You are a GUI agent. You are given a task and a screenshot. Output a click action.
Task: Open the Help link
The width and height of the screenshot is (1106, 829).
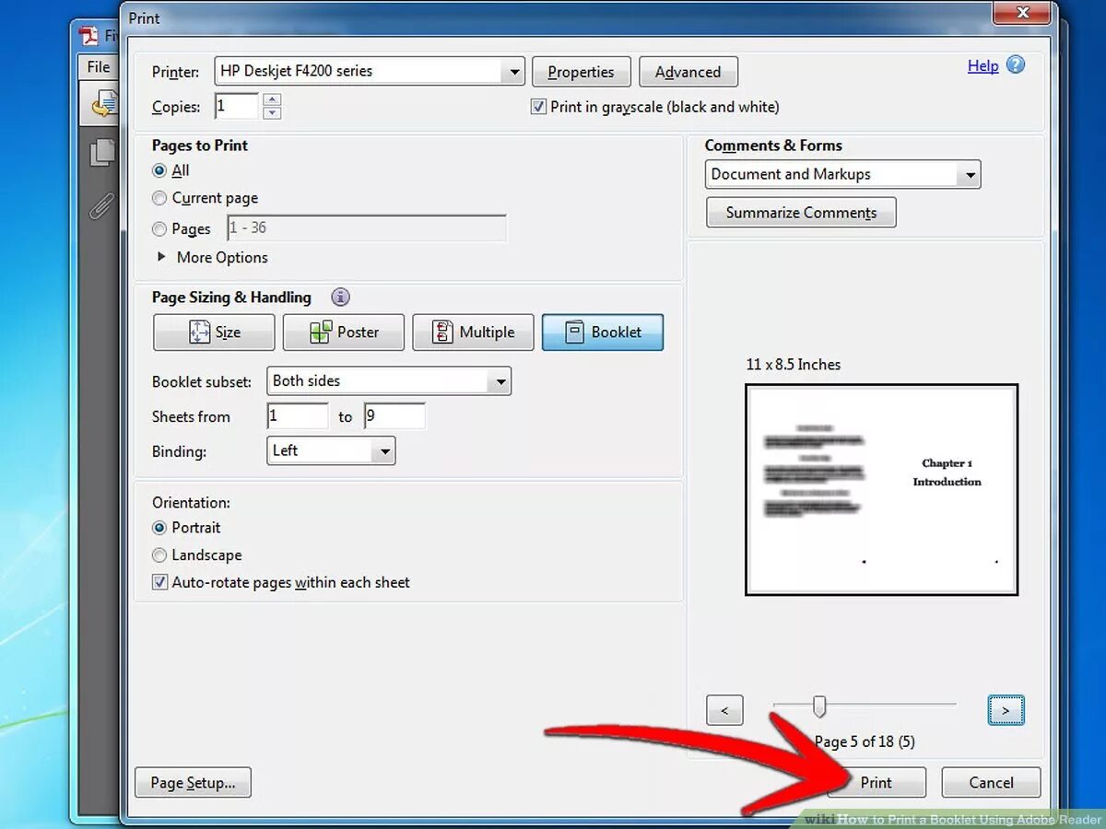[x=982, y=65]
